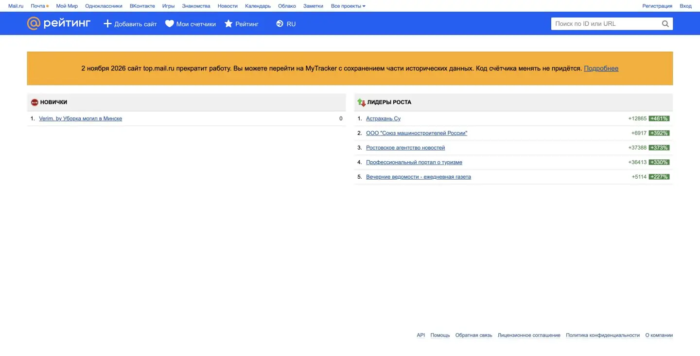Click the Помощь footer link

[440, 335]
